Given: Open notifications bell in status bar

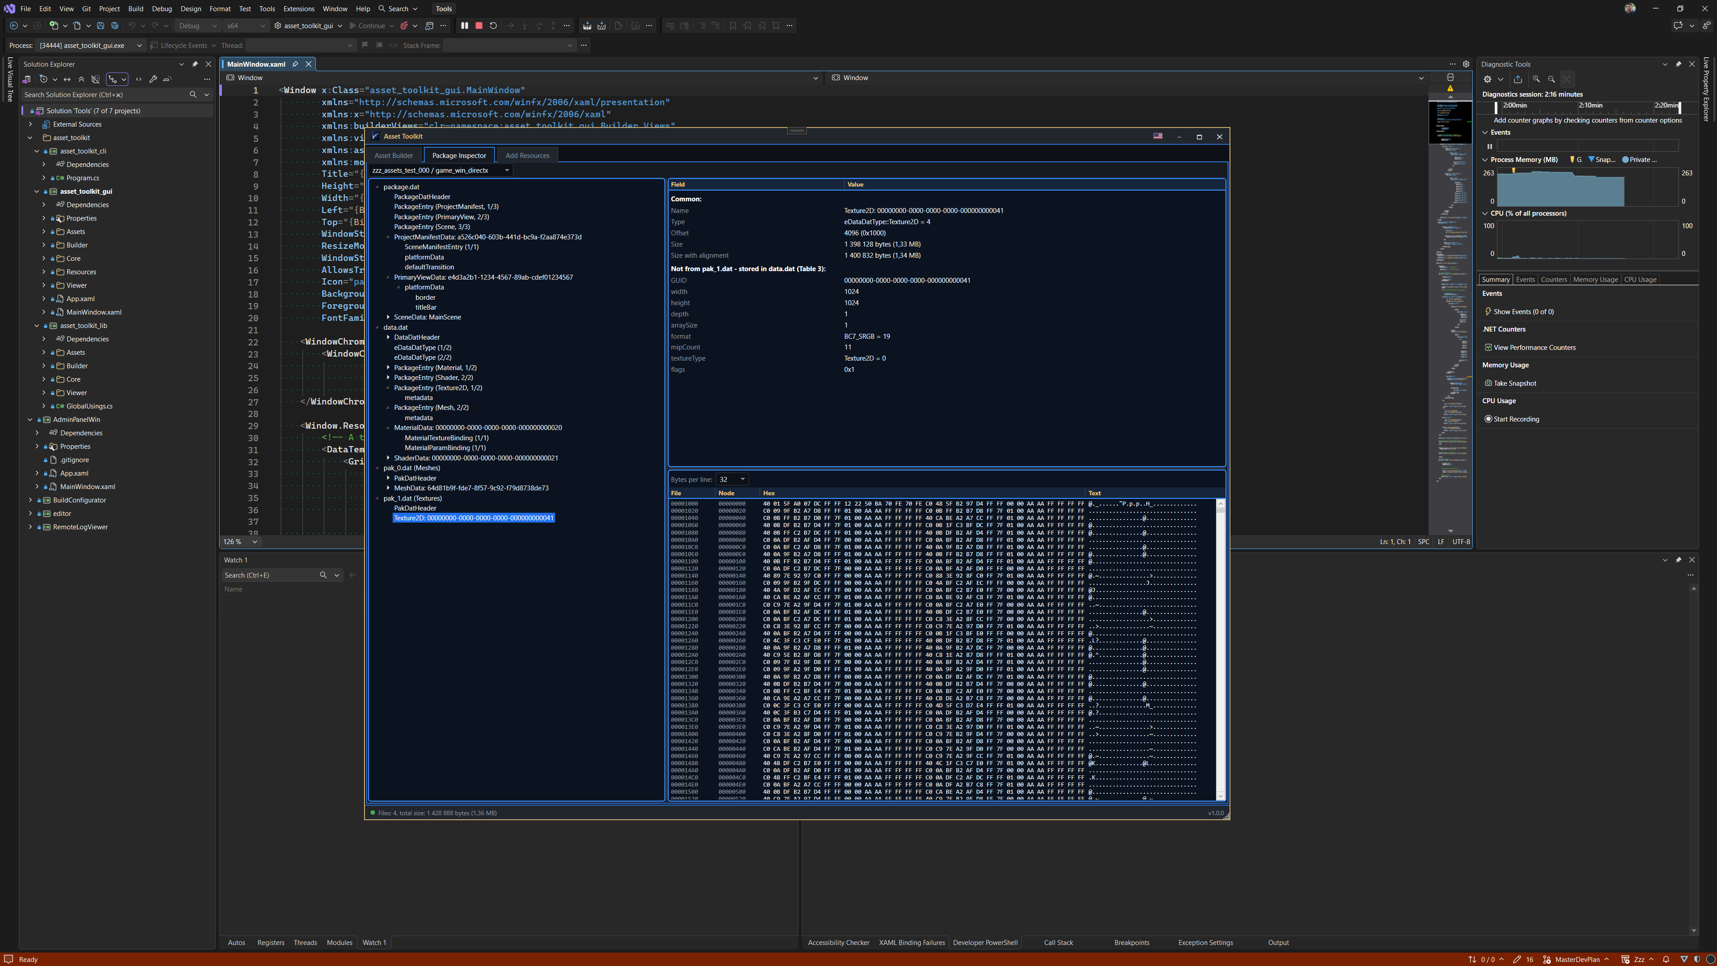Looking at the screenshot, I should tap(1666, 959).
